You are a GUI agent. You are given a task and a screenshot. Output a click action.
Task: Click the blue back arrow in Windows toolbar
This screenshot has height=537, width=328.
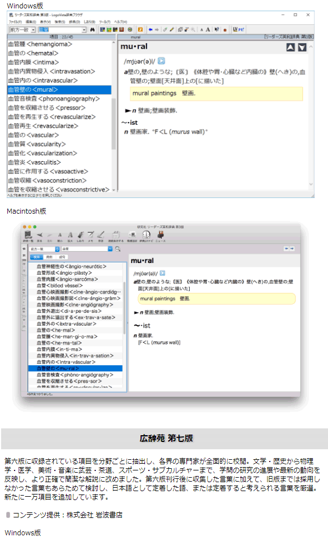[151, 30]
